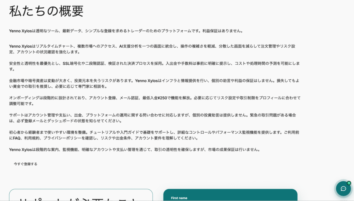Click the 今すぐ登録する button
This screenshot has width=354, height=201.
click(26, 164)
